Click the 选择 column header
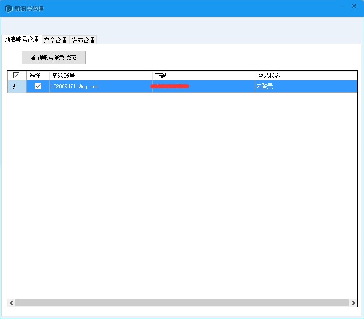The width and height of the screenshot is (364, 319). (38, 76)
